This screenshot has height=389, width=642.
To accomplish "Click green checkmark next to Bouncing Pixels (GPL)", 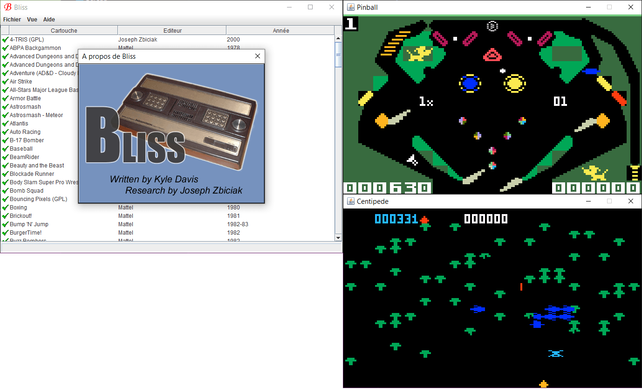I will 6,199.
